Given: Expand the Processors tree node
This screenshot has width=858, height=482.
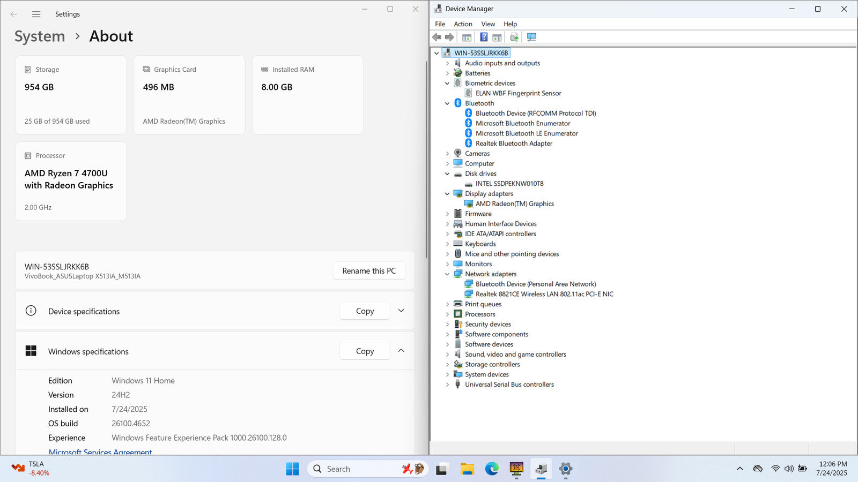Looking at the screenshot, I should click(x=447, y=314).
